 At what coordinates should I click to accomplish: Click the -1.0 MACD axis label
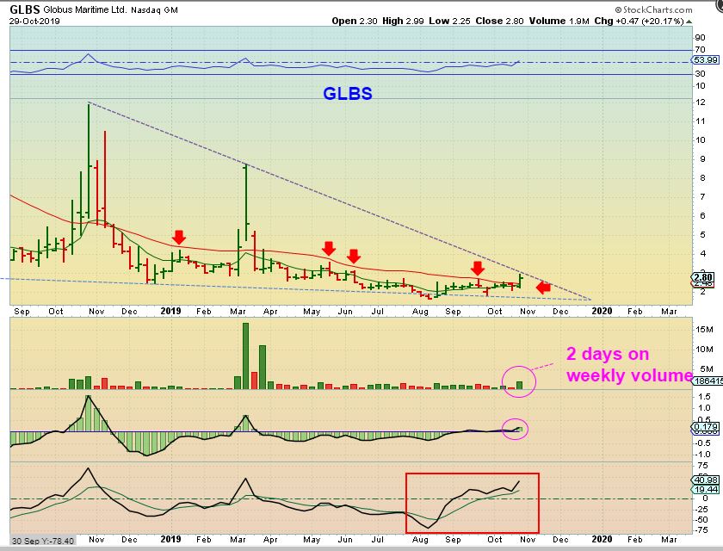[702, 455]
